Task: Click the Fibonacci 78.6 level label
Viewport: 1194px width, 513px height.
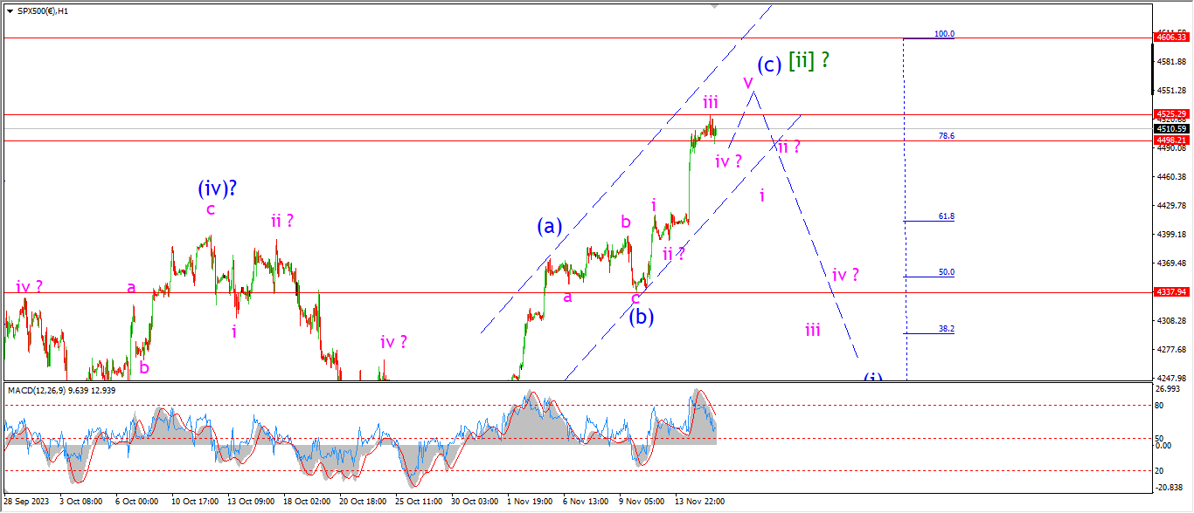Action: (x=946, y=136)
